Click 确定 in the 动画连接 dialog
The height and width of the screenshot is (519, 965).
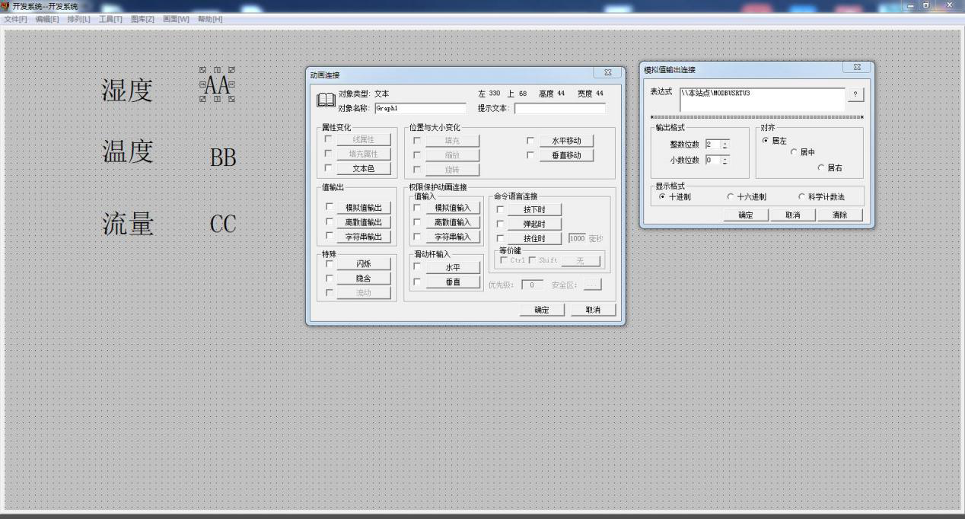tap(541, 310)
